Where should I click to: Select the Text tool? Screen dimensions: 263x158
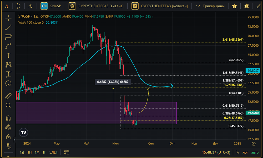(8, 55)
